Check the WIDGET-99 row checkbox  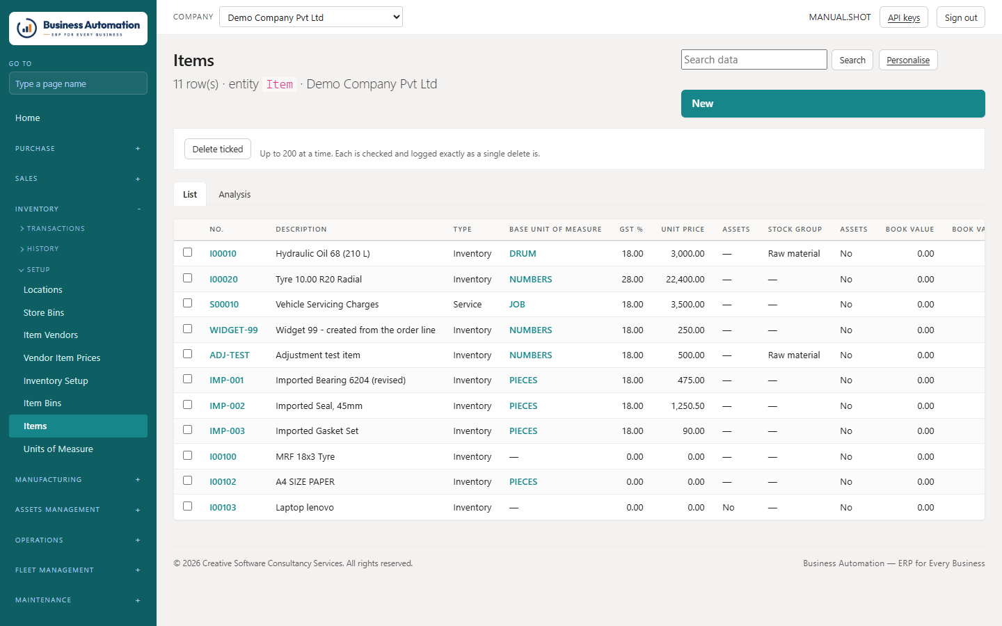187,328
